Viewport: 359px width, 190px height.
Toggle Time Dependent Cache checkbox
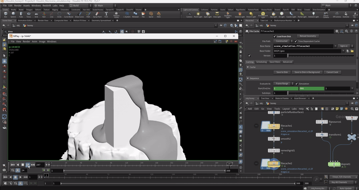296,41
